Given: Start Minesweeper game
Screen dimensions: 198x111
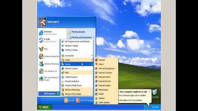Looking at the screenshot, I should [106, 90].
